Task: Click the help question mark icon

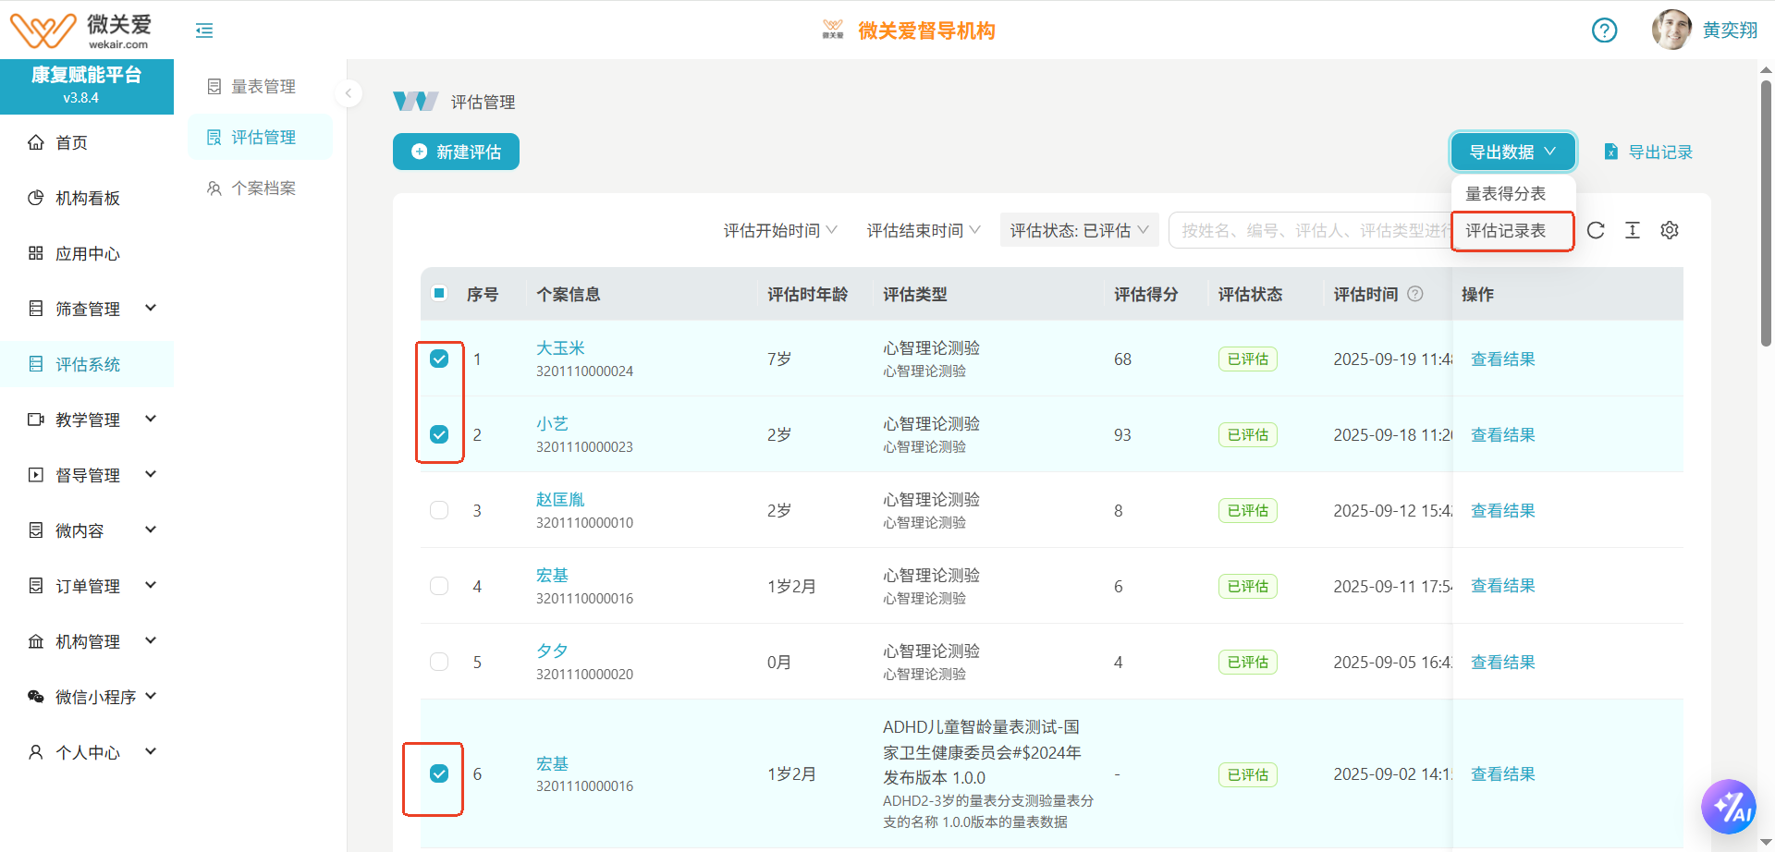Action: tap(1604, 30)
